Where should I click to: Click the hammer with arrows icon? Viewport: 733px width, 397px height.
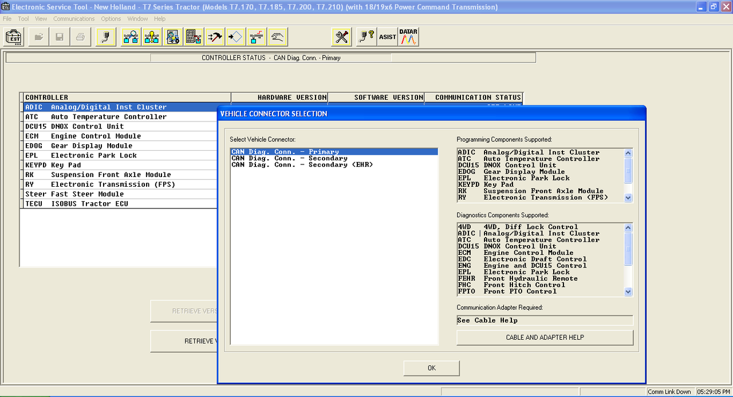click(215, 37)
